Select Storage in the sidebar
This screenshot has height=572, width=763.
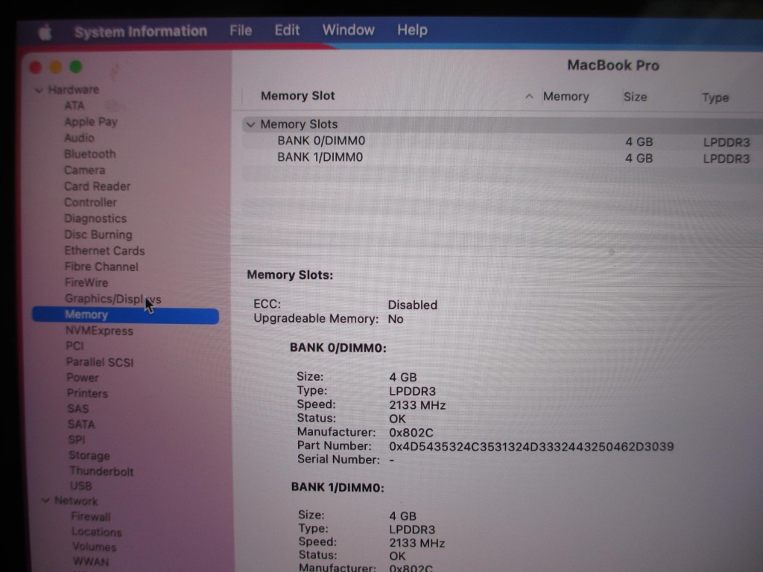coord(89,456)
